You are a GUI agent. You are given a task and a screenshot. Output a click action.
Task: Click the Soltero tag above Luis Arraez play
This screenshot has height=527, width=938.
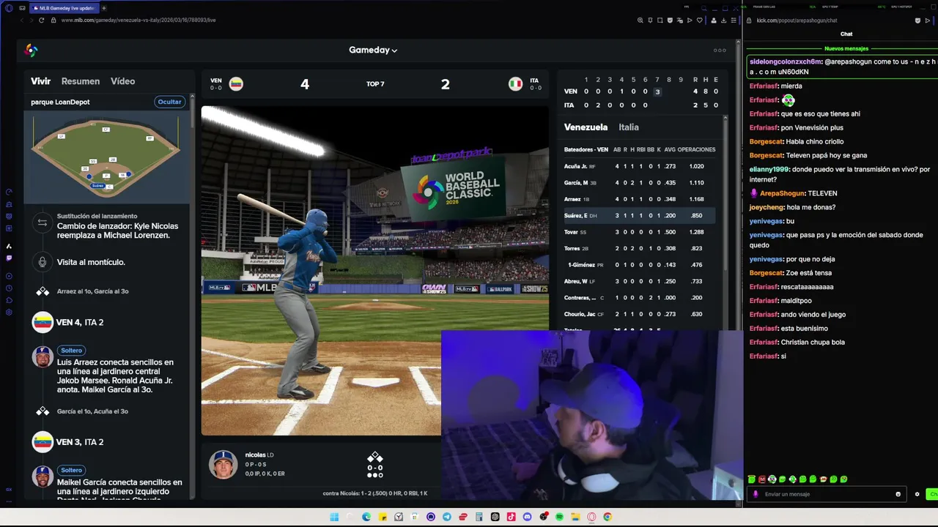(x=72, y=351)
